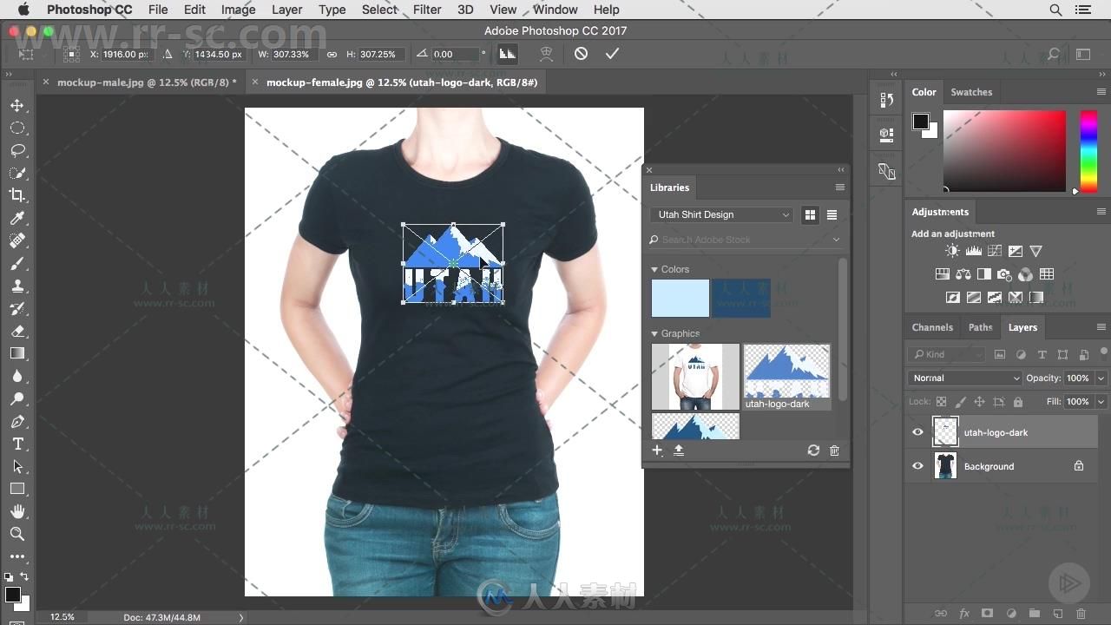Select the Hand tool
The image size is (1111, 625).
click(16, 511)
